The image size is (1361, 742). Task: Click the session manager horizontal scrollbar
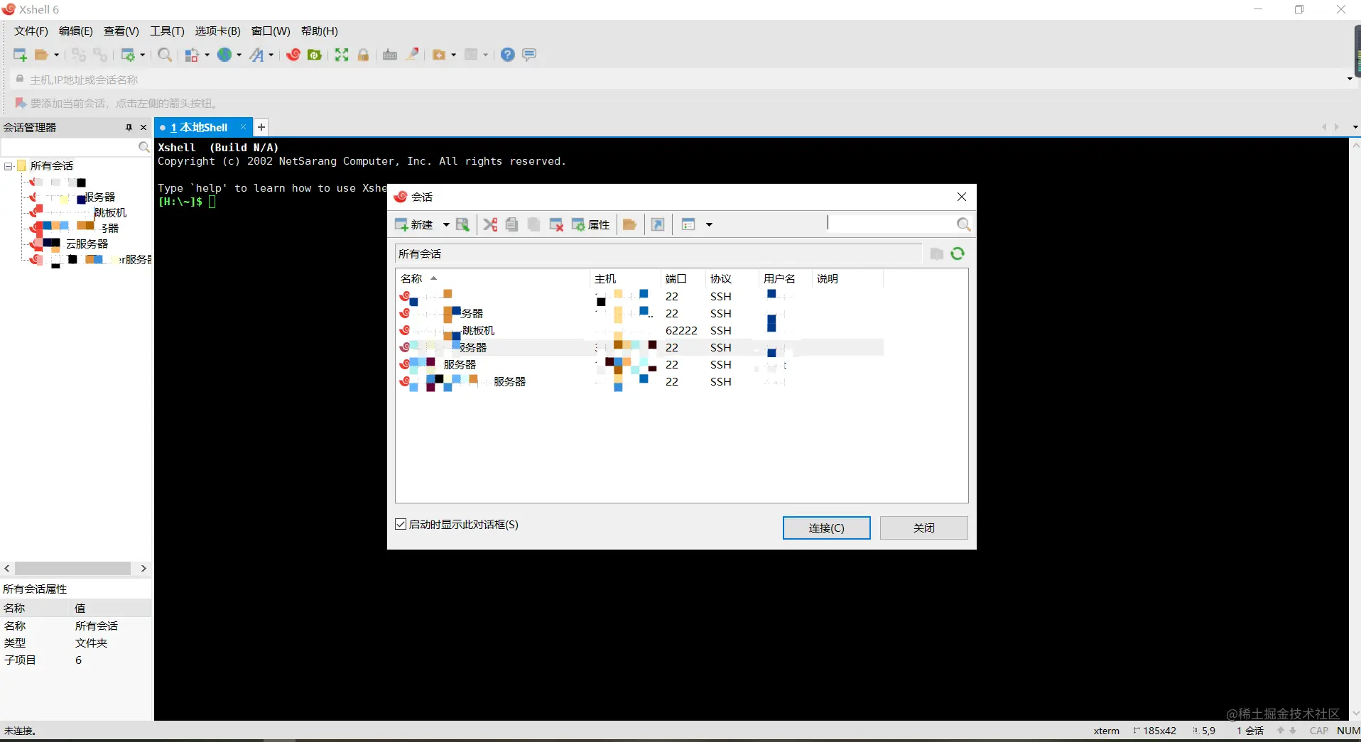[72, 568]
